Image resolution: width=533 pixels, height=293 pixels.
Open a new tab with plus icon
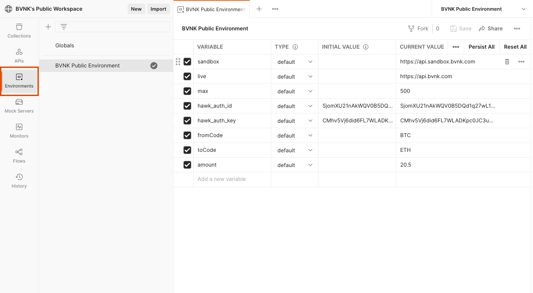(259, 9)
